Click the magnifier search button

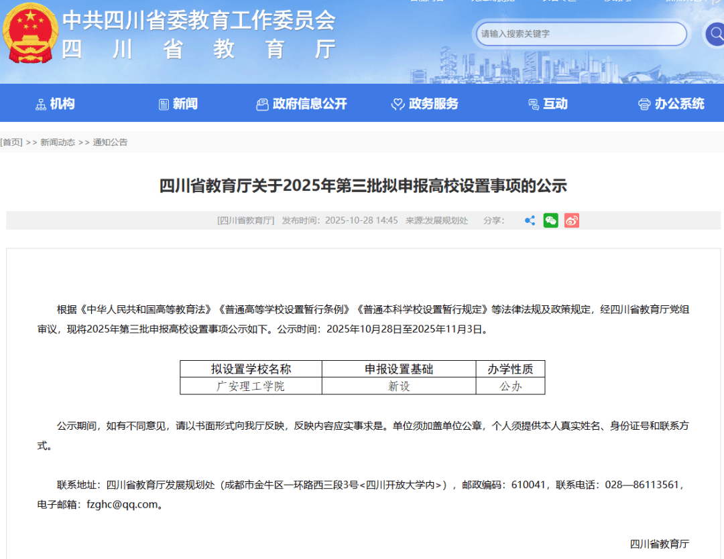click(713, 33)
